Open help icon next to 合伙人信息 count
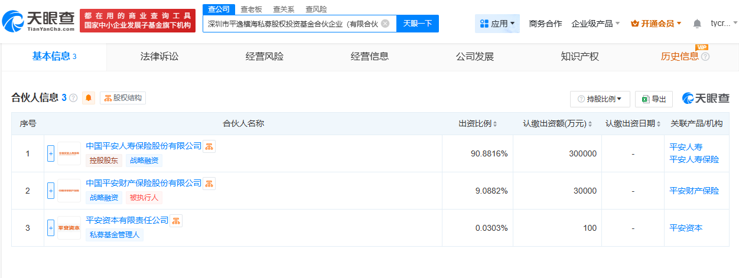Screen dimensions: 739x278 (x=73, y=98)
